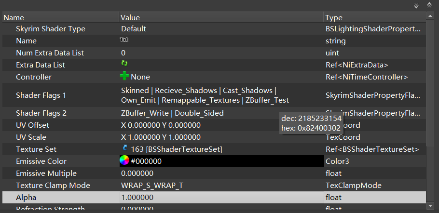Select the UV Offset row
Viewport: 439px width, 213px height.
(x=214, y=125)
